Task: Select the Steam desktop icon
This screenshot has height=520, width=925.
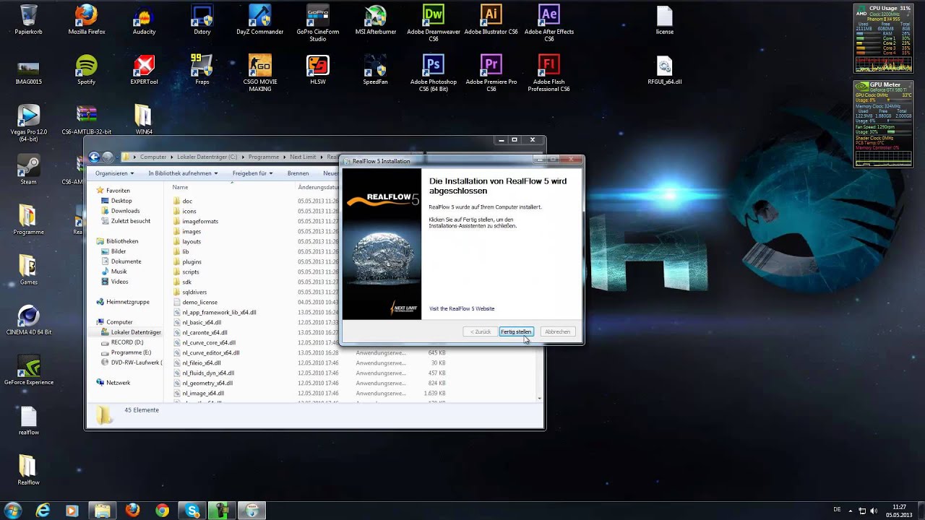Action: pyautogui.click(x=29, y=170)
